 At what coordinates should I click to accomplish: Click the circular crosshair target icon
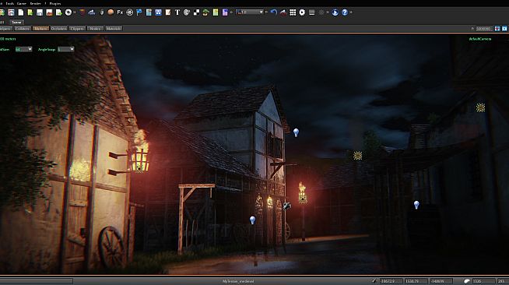pos(129,12)
